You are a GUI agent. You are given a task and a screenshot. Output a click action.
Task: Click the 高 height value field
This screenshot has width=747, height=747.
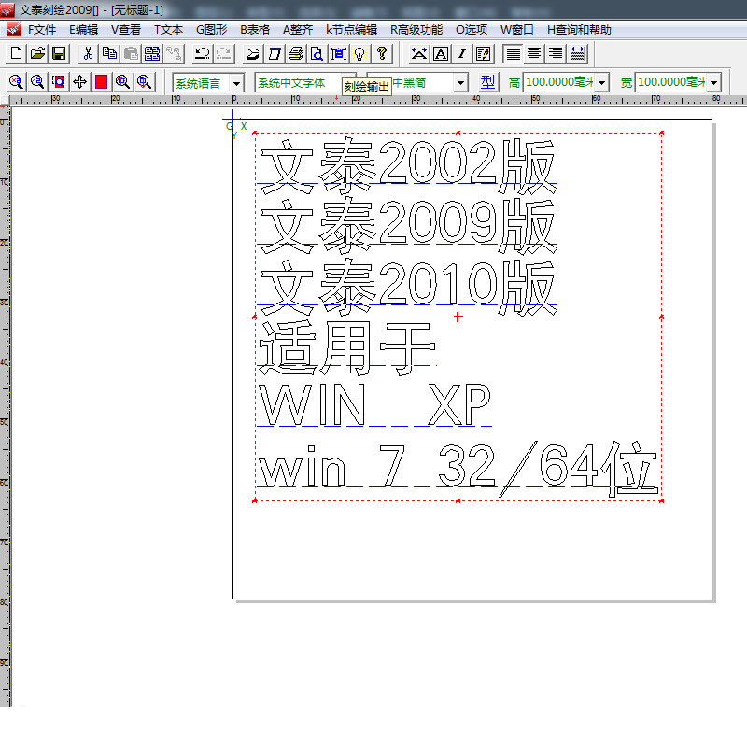point(558,82)
